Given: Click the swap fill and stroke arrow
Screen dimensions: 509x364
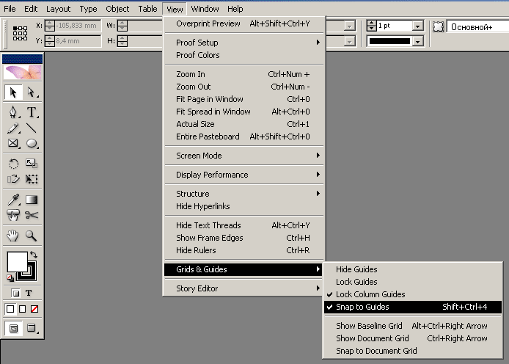Looking at the screenshot, I should tap(34, 255).
